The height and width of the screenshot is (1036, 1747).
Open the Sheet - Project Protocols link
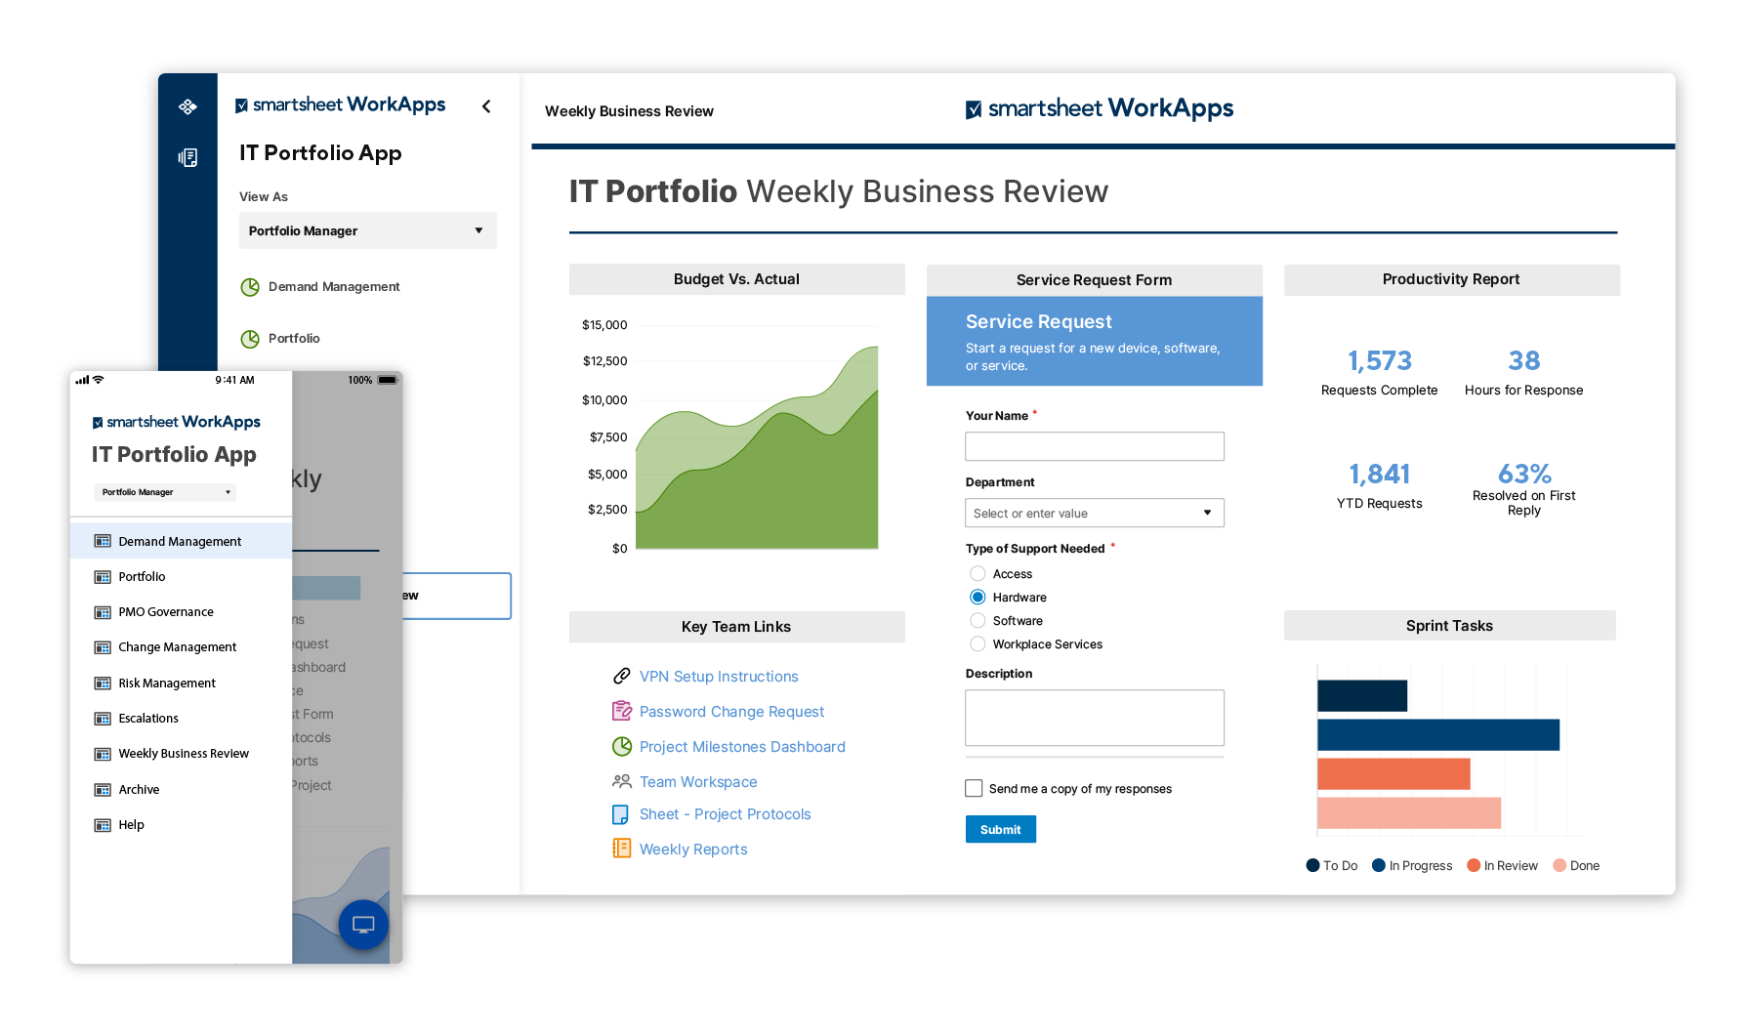725,814
